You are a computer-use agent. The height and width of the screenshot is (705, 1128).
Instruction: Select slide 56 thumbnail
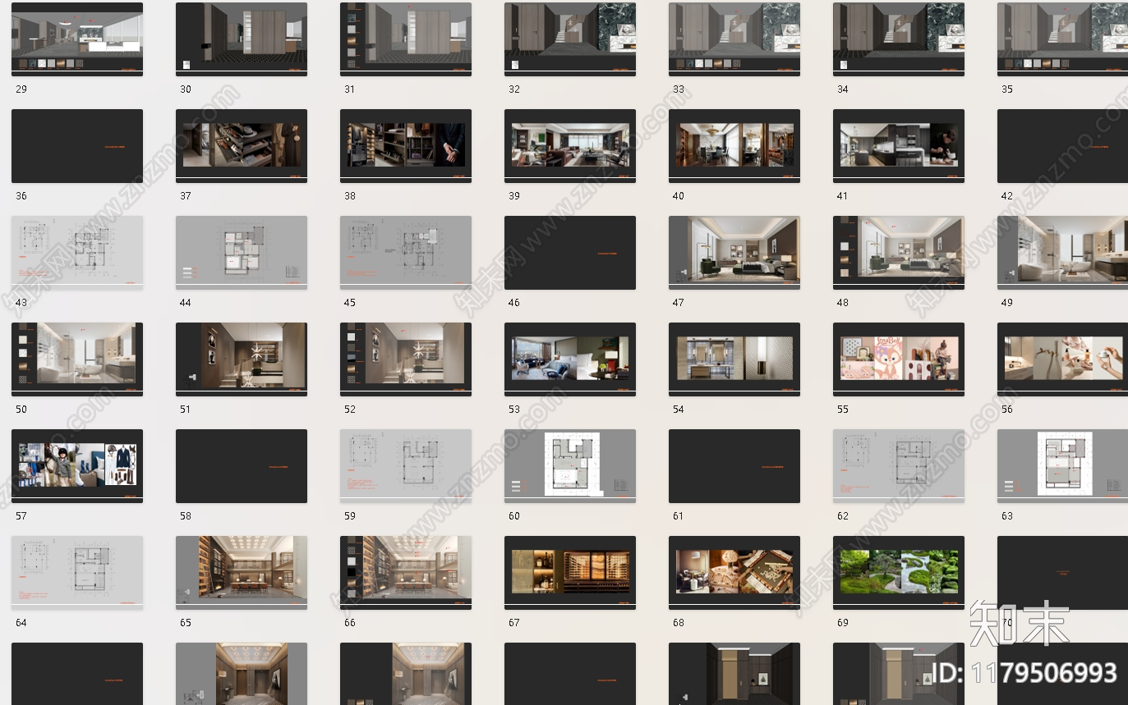(x=1062, y=359)
